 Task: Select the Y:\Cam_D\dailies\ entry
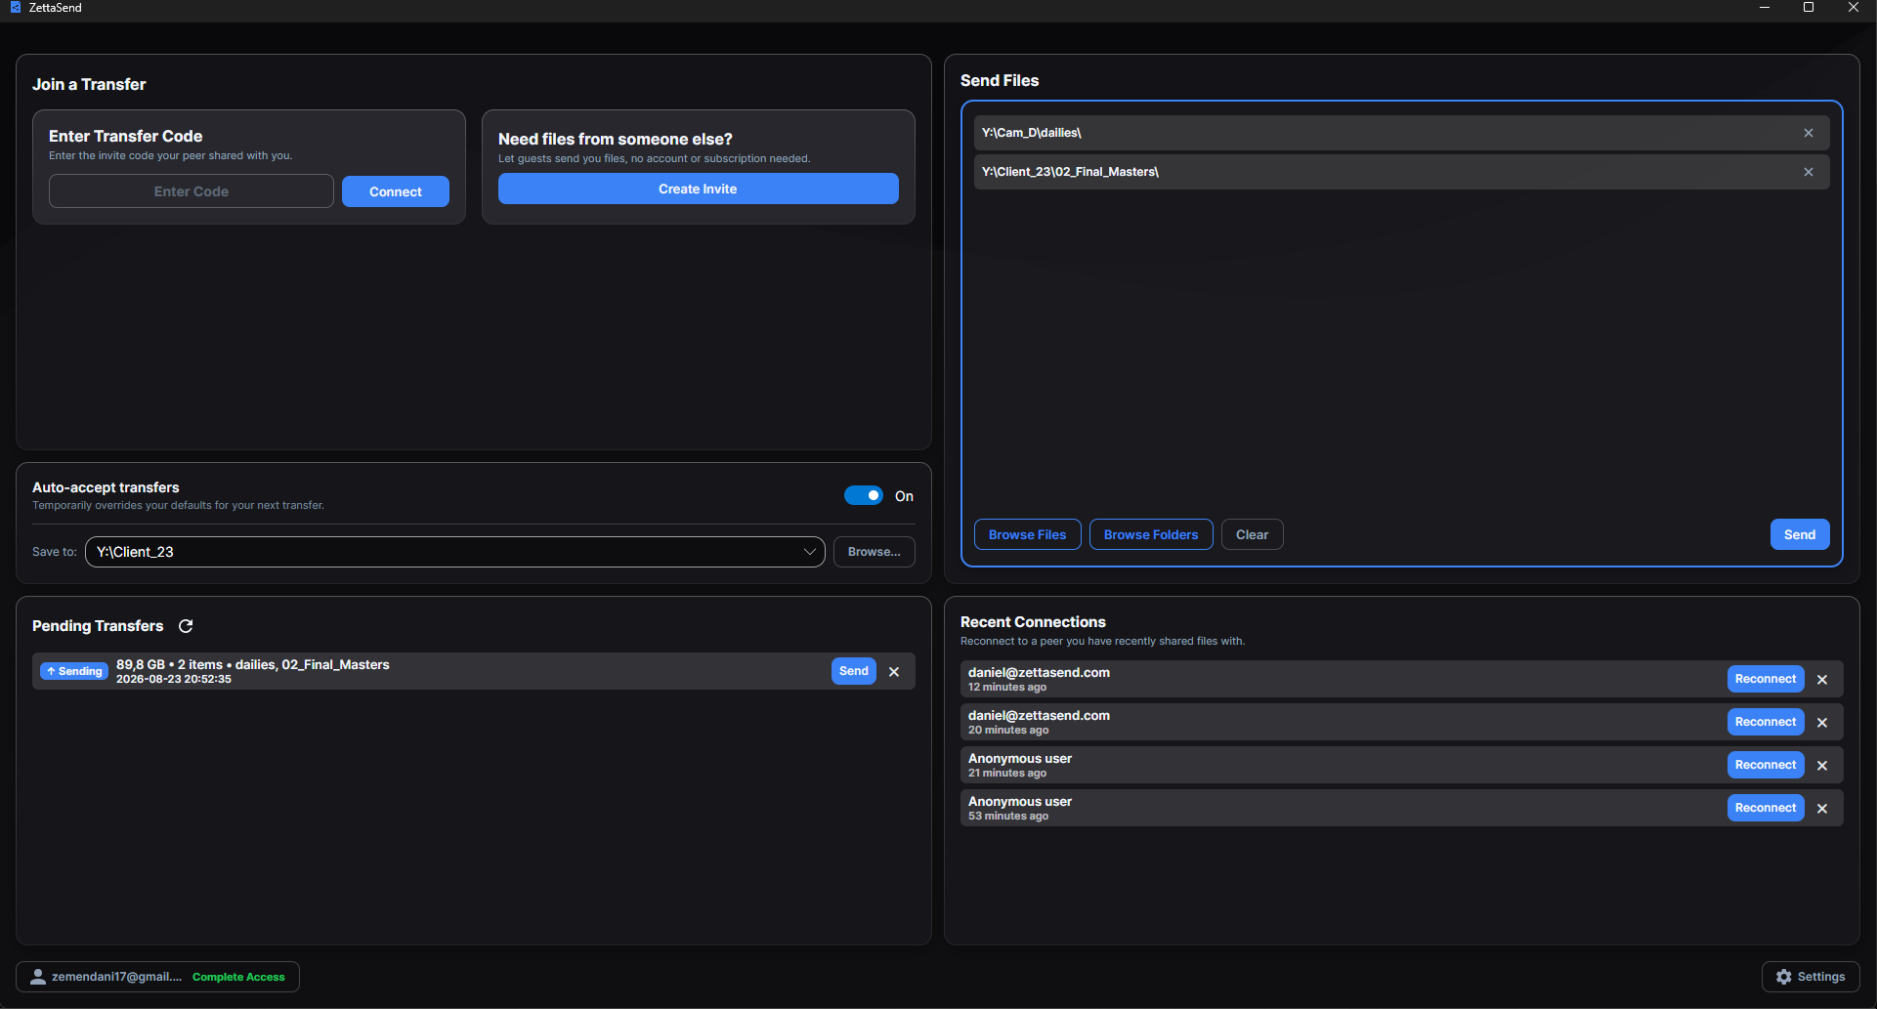pos(1401,133)
